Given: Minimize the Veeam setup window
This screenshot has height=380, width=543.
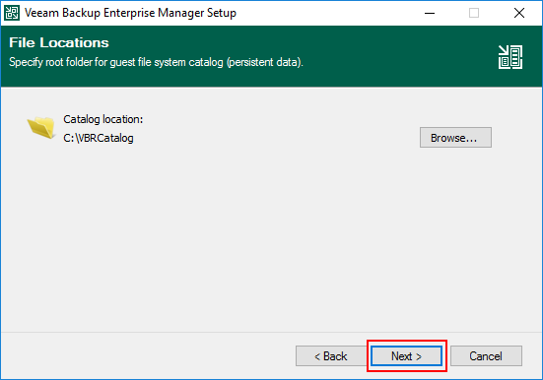Looking at the screenshot, I should tap(430, 13).
